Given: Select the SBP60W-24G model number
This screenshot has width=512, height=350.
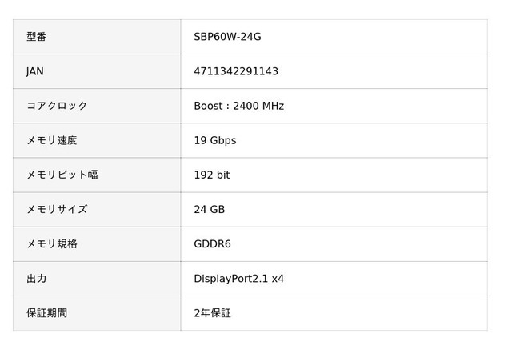Looking at the screenshot, I should pyautogui.click(x=227, y=37).
